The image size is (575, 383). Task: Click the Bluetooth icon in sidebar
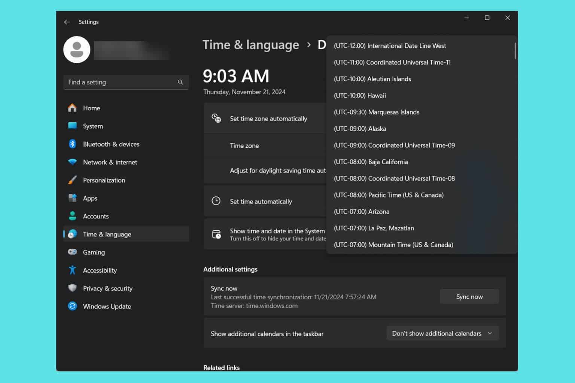click(x=72, y=144)
